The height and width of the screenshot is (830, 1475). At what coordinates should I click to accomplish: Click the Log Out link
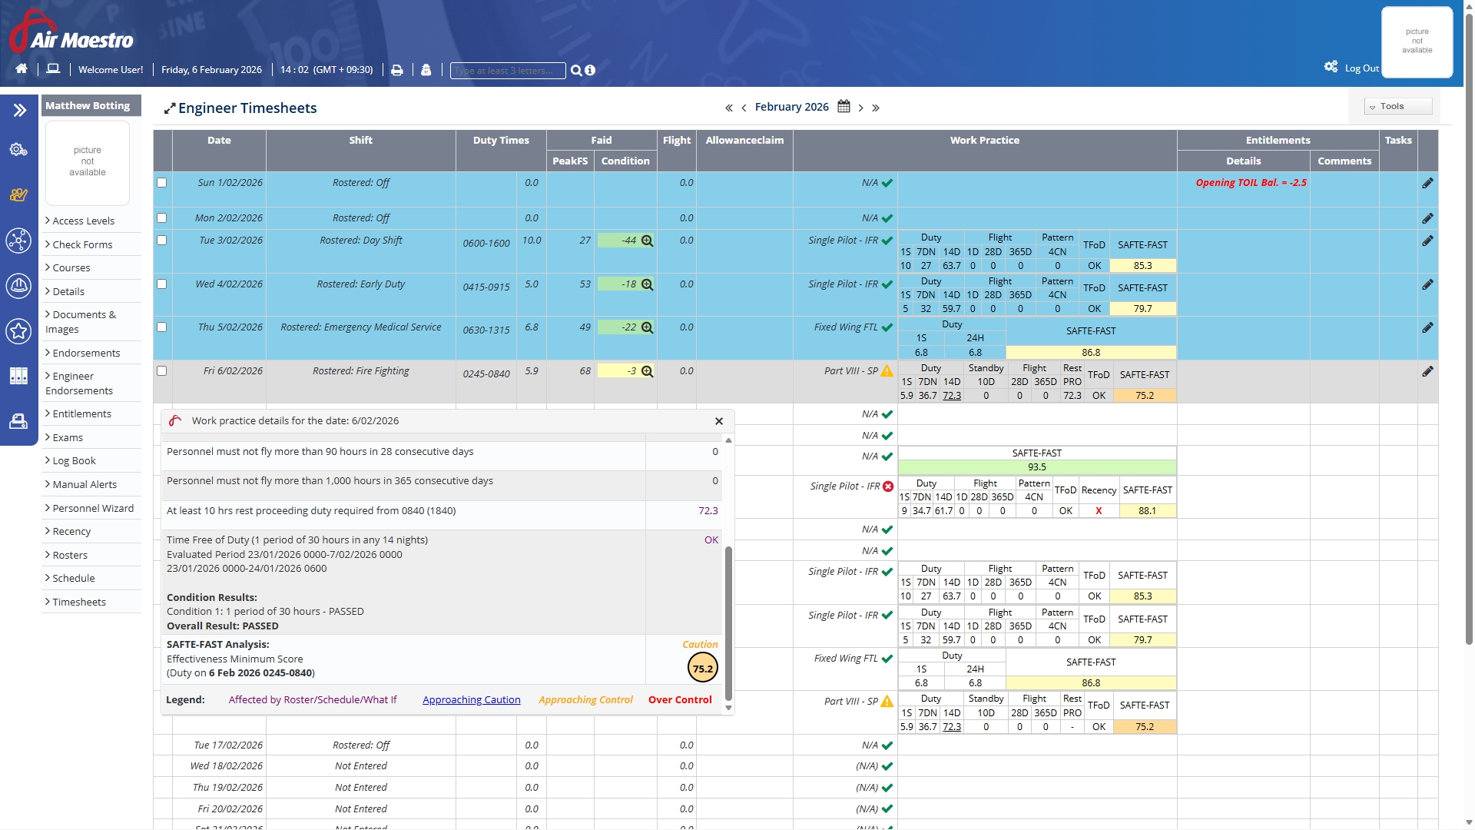point(1361,68)
